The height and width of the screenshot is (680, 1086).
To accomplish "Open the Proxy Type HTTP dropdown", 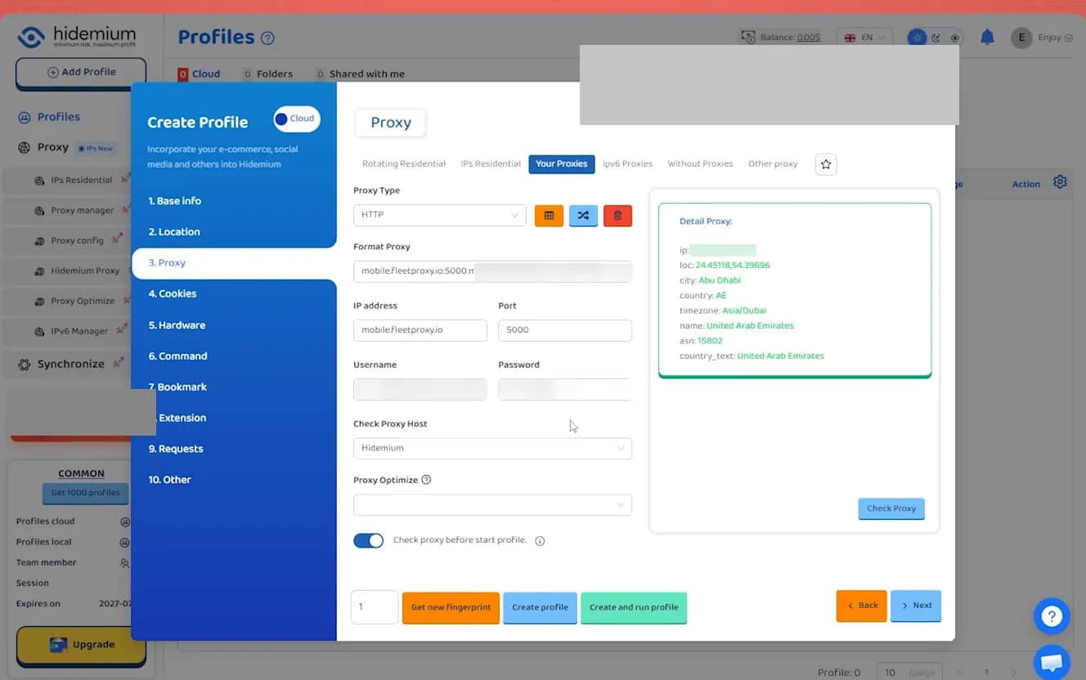I will point(439,215).
